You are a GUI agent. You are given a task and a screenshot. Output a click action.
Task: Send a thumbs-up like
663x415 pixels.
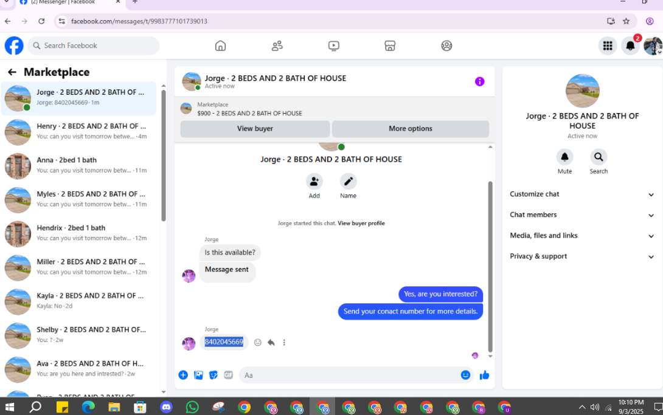pyautogui.click(x=485, y=375)
